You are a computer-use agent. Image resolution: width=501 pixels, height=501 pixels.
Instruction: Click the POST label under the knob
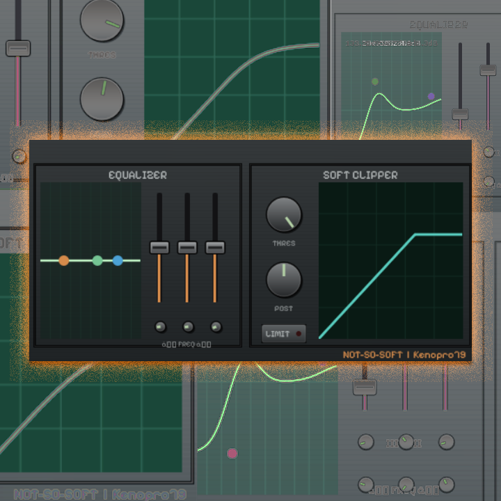(283, 309)
